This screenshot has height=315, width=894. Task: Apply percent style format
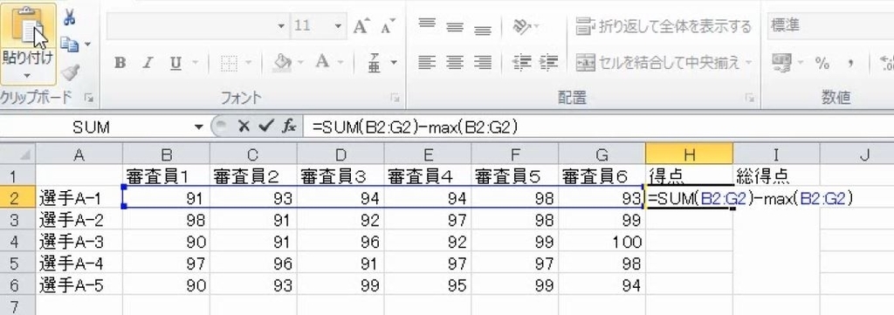[x=822, y=63]
